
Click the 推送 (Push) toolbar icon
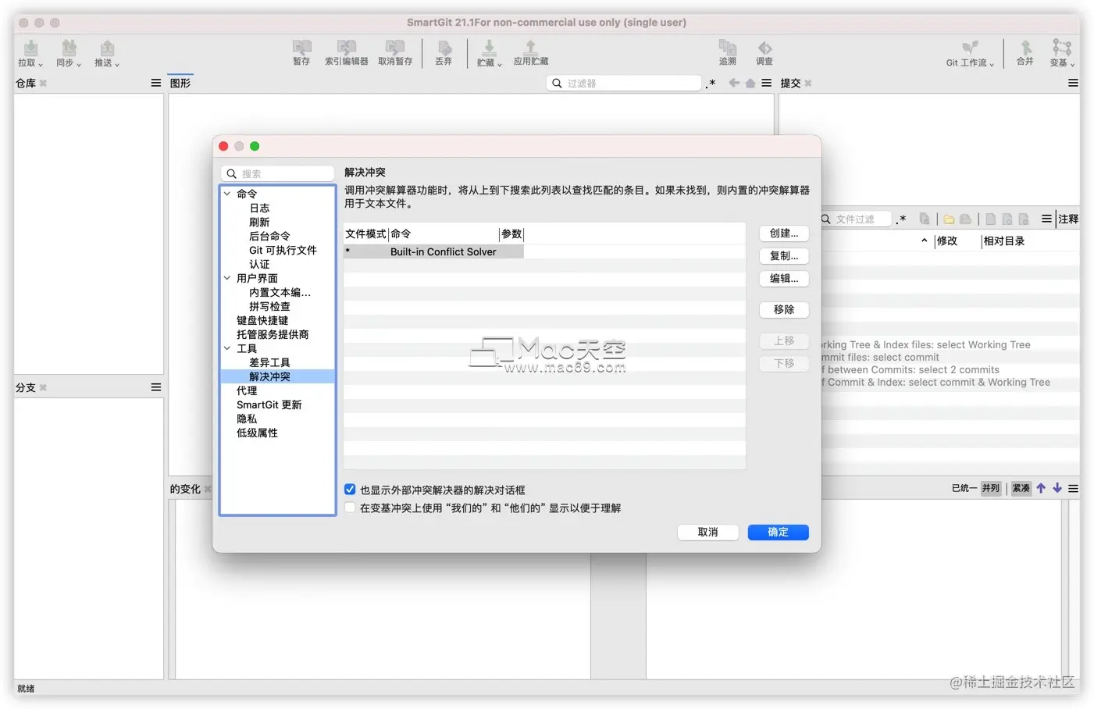[x=107, y=48]
